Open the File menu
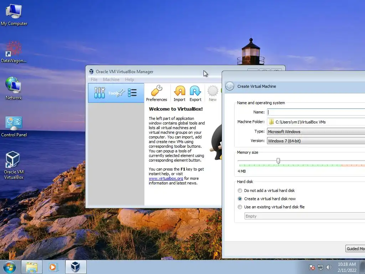 click(x=94, y=80)
